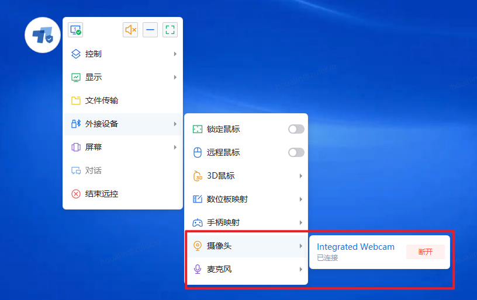Click the orange 3D mouse icon
Viewport: 477px width, 300px height.
[198, 176]
